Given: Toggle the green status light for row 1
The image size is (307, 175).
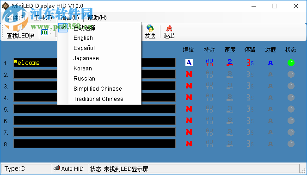Looking at the screenshot, I should pos(291,62).
